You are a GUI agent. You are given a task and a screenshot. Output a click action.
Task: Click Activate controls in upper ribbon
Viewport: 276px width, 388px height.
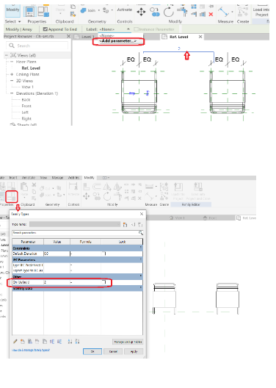(125, 10)
